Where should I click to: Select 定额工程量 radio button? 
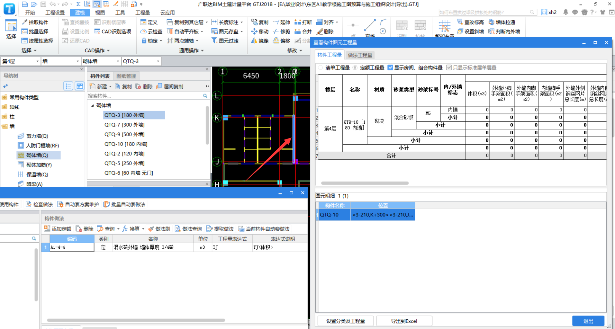point(355,68)
